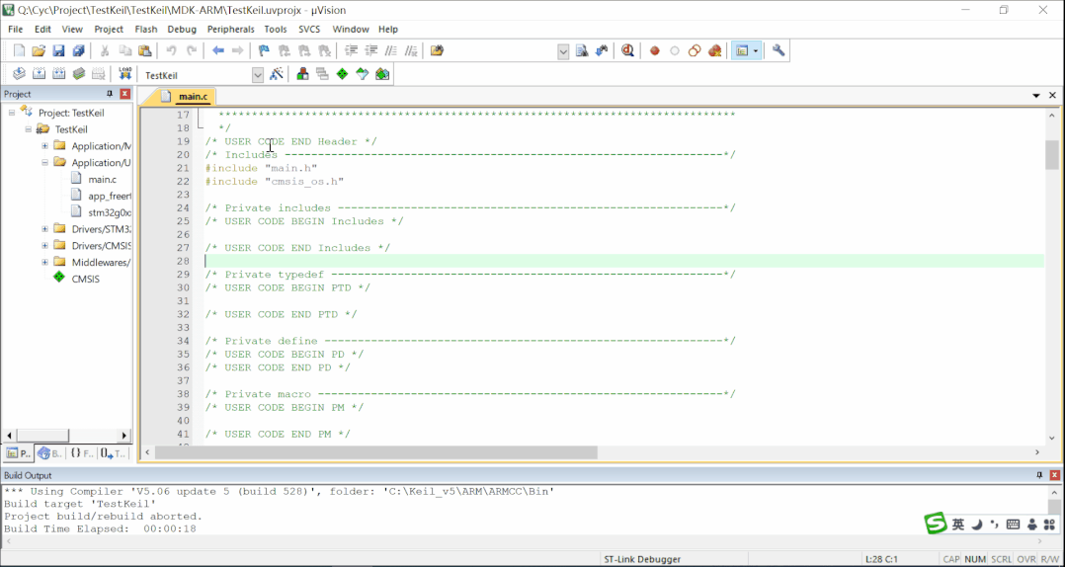
Task: Open Manage Run-Time Environment green diamond icon
Action: (342, 74)
